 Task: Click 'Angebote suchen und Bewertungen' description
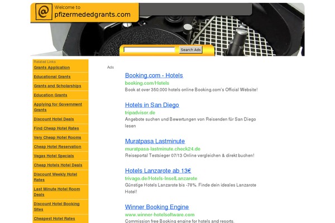[190, 123]
